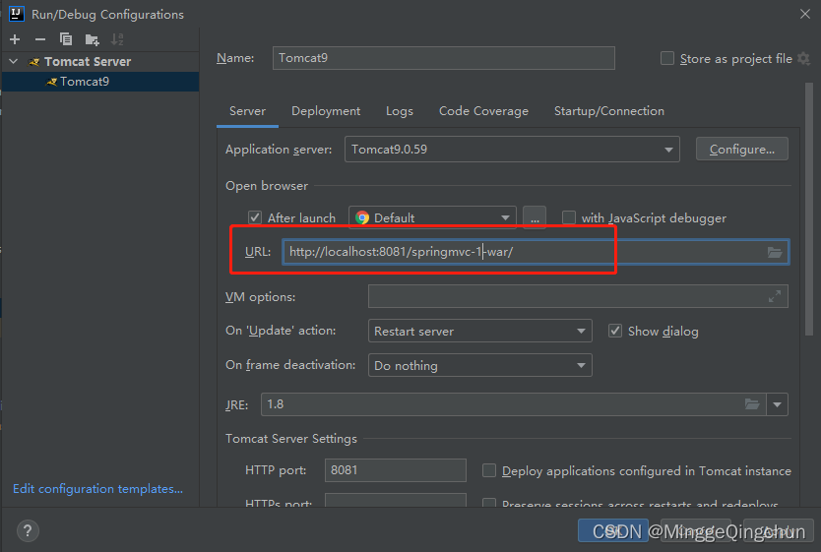The width and height of the screenshot is (821, 552).
Task: Expand the VM options field
Action: 775,297
